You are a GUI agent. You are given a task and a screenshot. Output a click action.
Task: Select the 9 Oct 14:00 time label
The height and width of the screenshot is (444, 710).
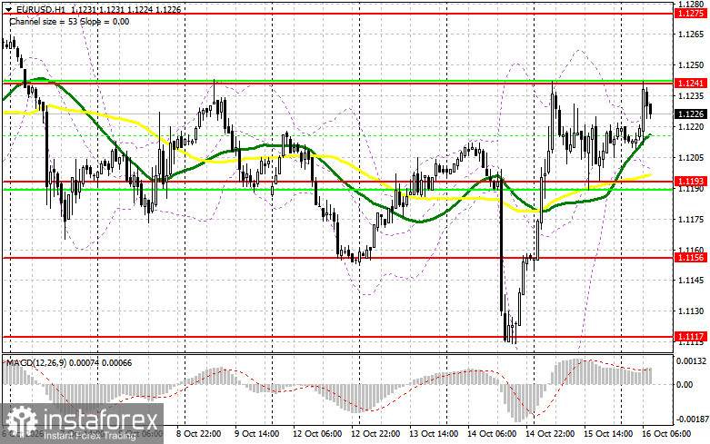pos(256,434)
